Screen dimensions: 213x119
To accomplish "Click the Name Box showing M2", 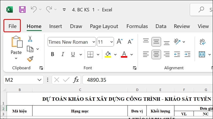I will (x=23, y=80).
